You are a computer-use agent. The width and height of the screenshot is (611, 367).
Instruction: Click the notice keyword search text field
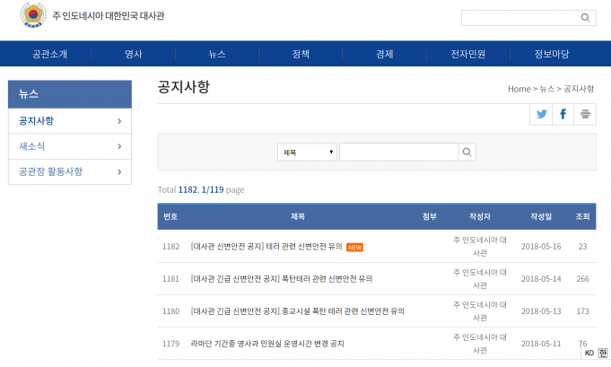click(x=398, y=153)
